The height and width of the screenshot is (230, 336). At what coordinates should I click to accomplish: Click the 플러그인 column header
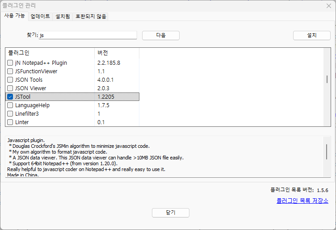50,53
